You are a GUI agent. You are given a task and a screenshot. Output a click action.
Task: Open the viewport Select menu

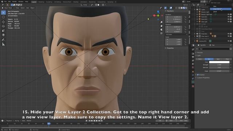(23, 8)
